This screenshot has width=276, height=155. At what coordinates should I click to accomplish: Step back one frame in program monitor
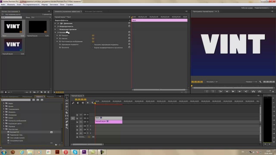point(227,91)
